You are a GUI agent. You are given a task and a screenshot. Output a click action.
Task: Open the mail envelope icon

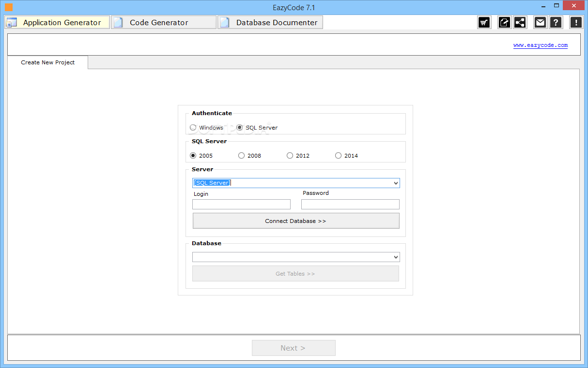(x=540, y=22)
